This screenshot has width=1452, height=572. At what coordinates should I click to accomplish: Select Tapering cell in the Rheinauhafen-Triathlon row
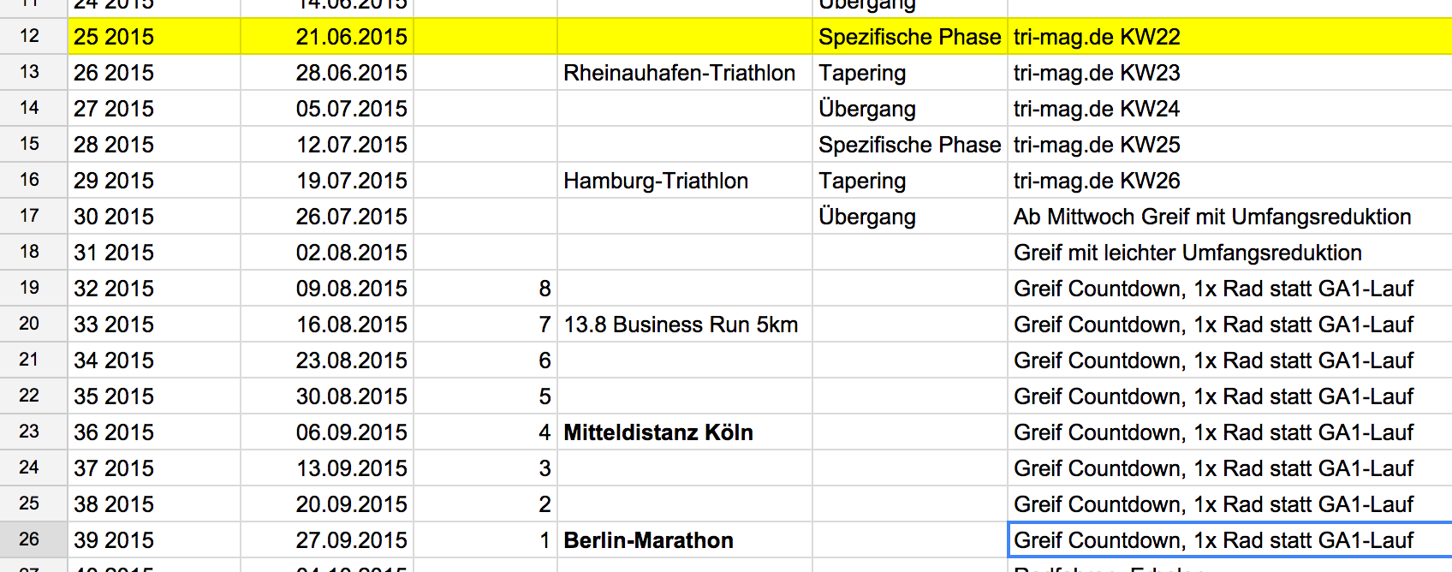[x=862, y=73]
